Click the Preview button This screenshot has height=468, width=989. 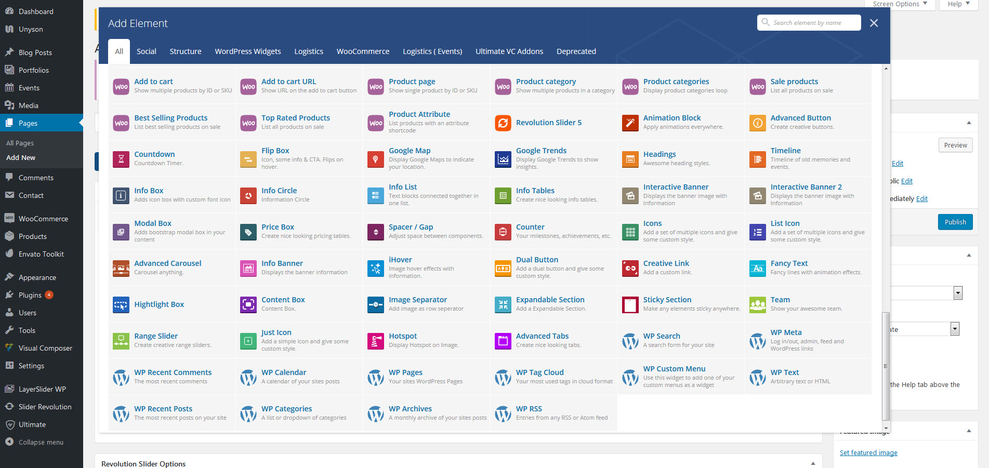pyautogui.click(x=955, y=145)
